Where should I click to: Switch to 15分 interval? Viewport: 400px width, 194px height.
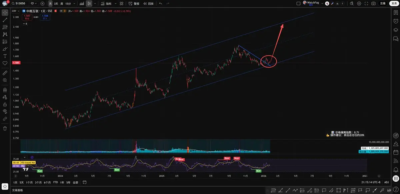(x=68, y=3)
